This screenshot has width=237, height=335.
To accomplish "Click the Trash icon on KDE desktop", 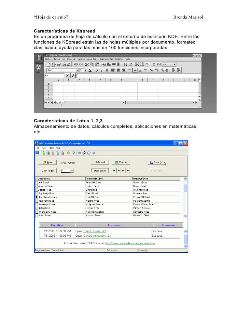I will point(39,58).
